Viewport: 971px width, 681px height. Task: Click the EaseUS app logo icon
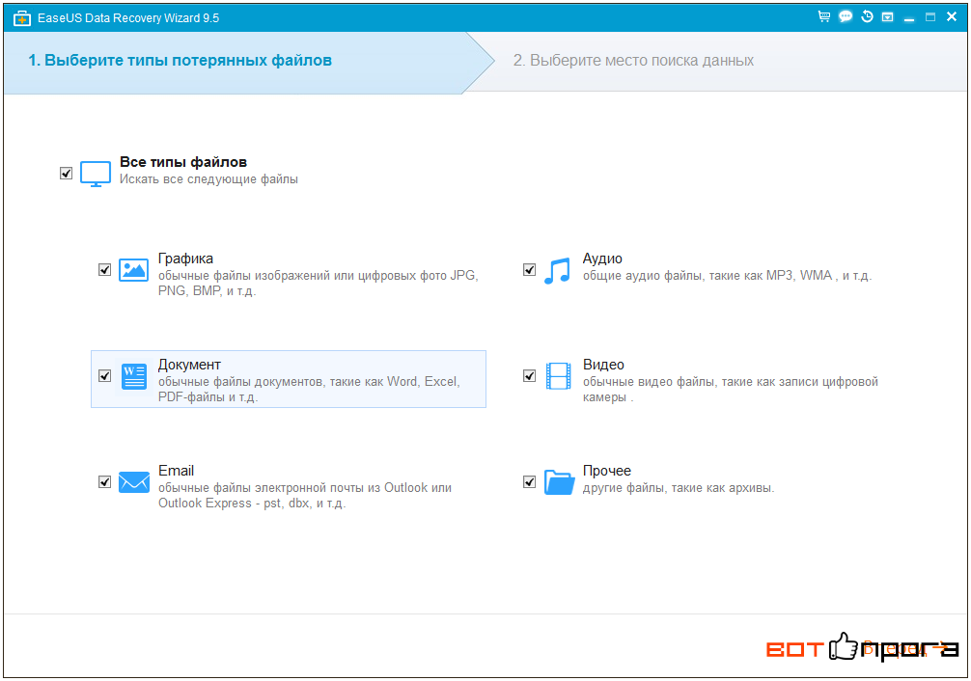pyautogui.click(x=21, y=18)
